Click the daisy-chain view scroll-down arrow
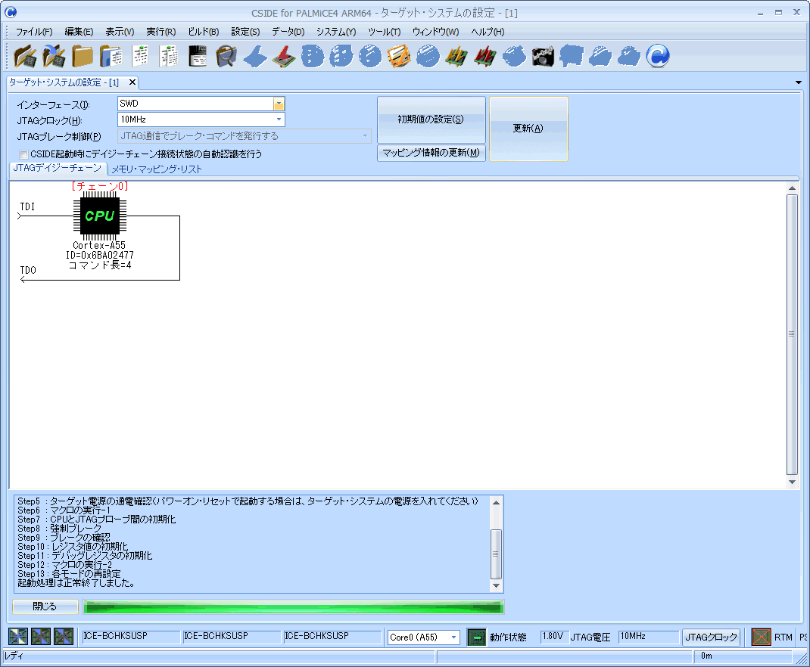The height and width of the screenshot is (667, 810). click(x=792, y=482)
